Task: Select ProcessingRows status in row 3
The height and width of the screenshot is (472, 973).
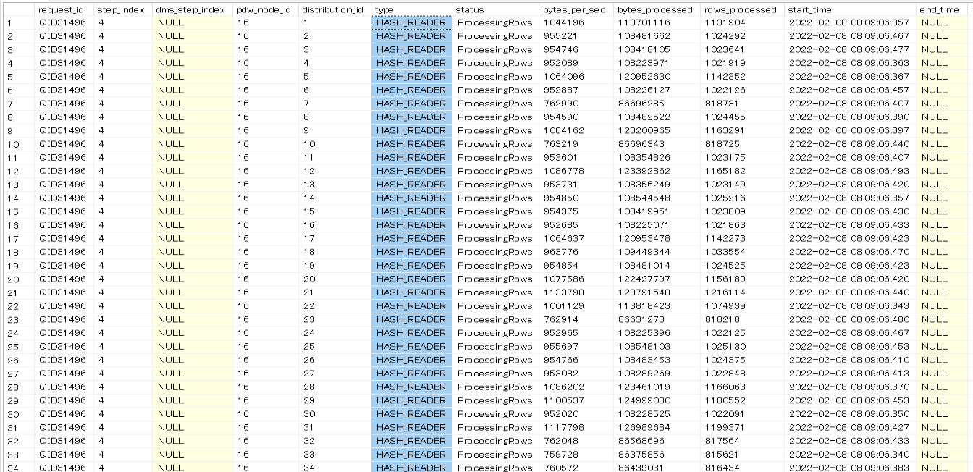Action: pyautogui.click(x=495, y=50)
